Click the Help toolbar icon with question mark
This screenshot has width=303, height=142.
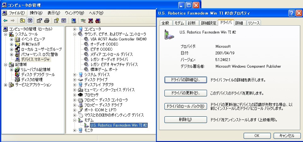[56, 21]
